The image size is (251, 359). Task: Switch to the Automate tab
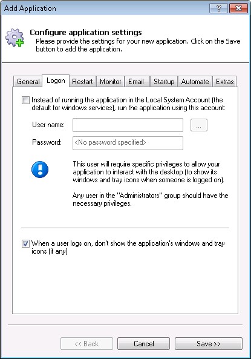pyautogui.click(x=195, y=82)
